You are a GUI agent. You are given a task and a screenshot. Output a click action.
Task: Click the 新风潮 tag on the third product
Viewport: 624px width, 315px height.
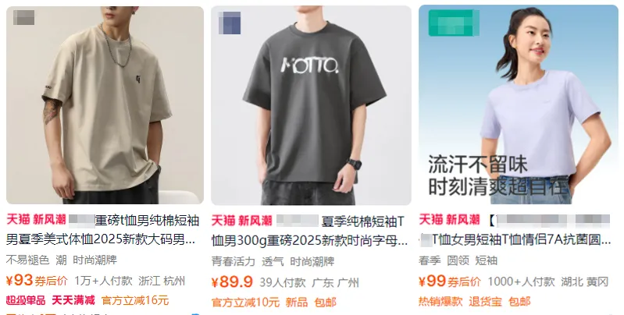tap(462, 219)
